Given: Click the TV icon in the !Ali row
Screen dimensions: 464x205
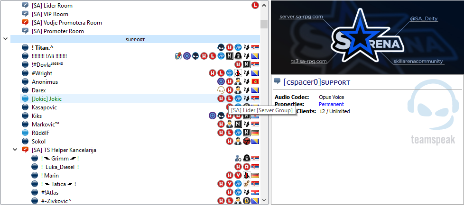Looking at the screenshot, I should pyautogui.click(x=178, y=56).
